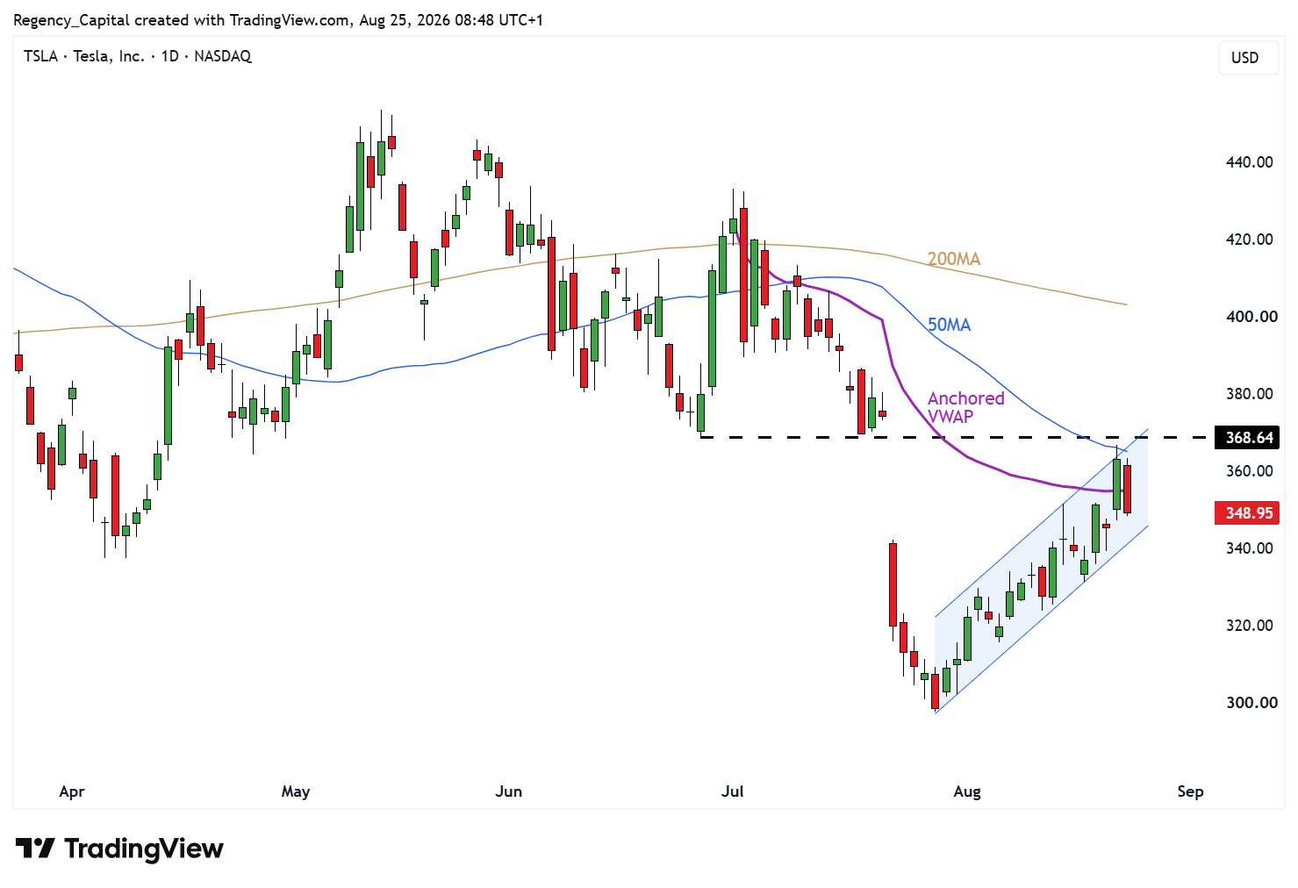This screenshot has height=888, width=1298.
Task: Select the 348.95 current price tag
Action: click(1249, 512)
